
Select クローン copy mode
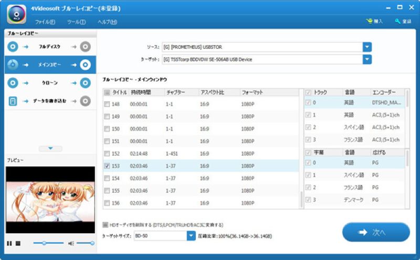50,83
